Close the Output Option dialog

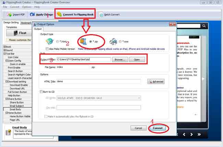point(173,24)
